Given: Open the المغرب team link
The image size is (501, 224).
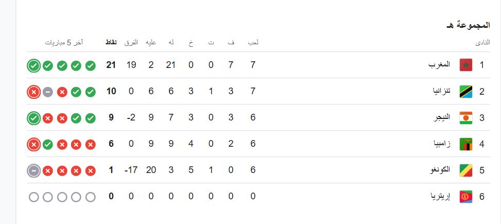Looking at the screenshot, I should [x=440, y=65].
